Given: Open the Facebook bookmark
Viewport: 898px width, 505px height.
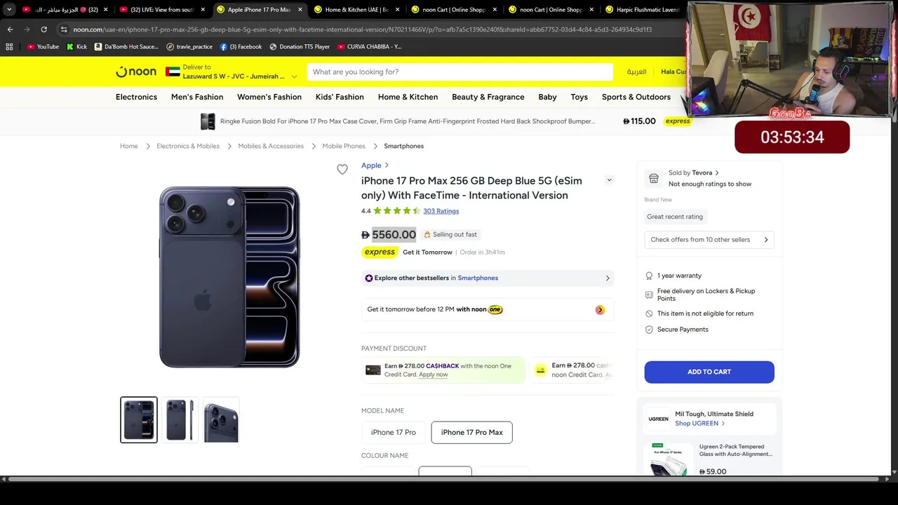Looking at the screenshot, I should [241, 46].
